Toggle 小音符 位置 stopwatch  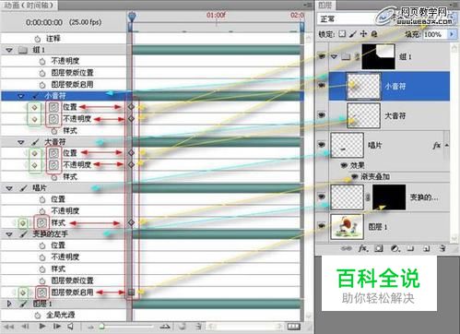pyautogui.click(x=53, y=107)
